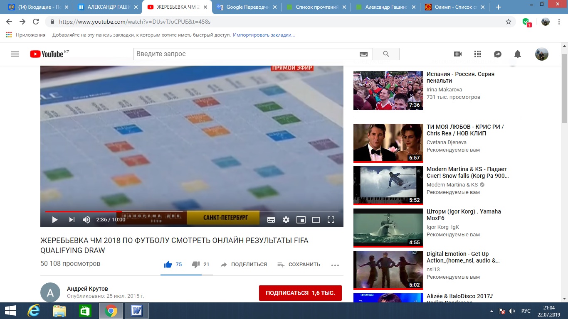The height and width of the screenshot is (319, 568).
Task: Go back in browser history
Action: point(9,22)
